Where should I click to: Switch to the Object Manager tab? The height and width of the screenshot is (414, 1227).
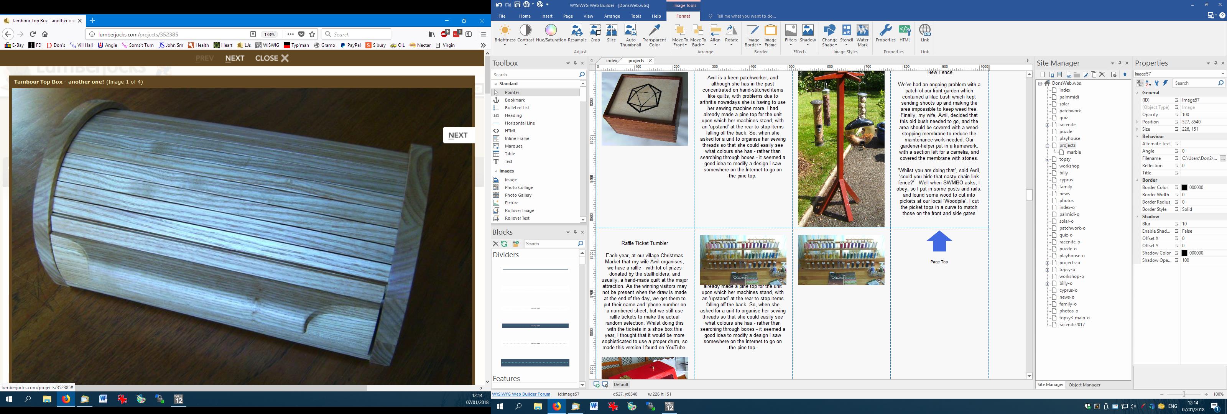[x=1084, y=385]
